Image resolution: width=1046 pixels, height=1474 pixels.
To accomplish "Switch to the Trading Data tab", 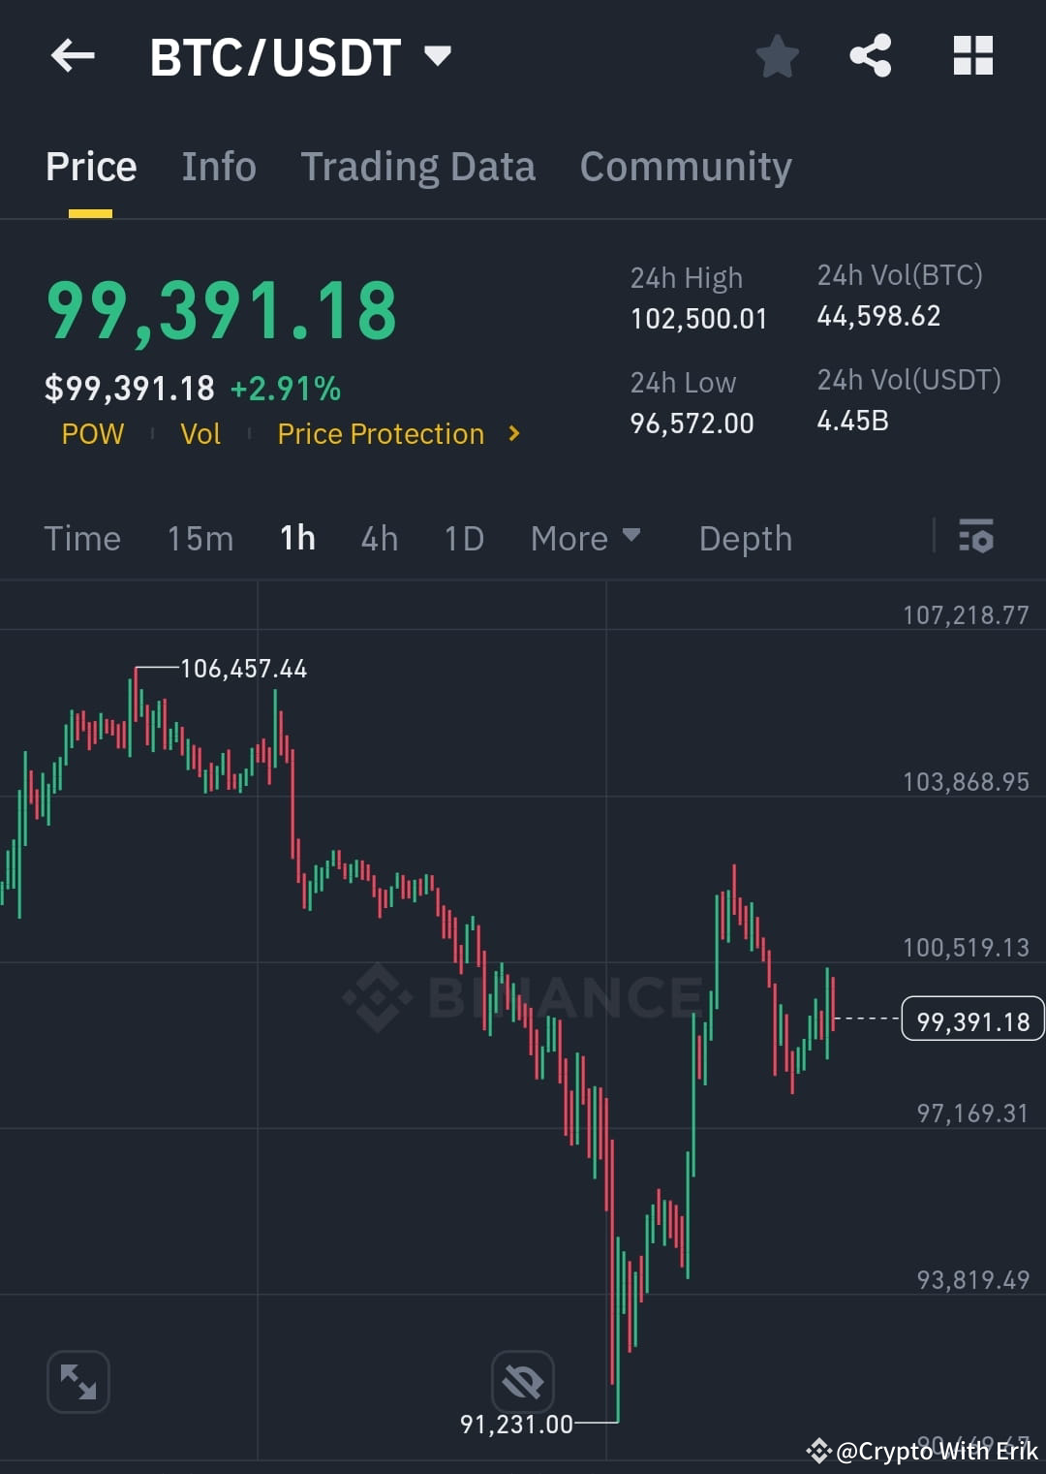I will point(418,166).
